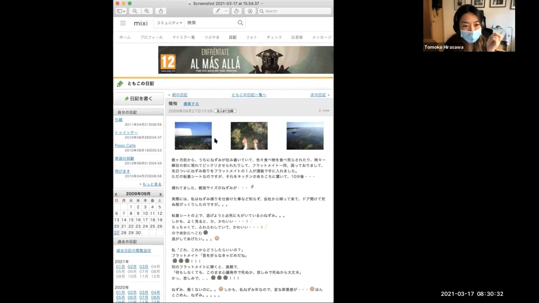The width and height of the screenshot is (539, 303).
Task: Click the zoom in magnifier icon
Action: pyautogui.click(x=147, y=11)
